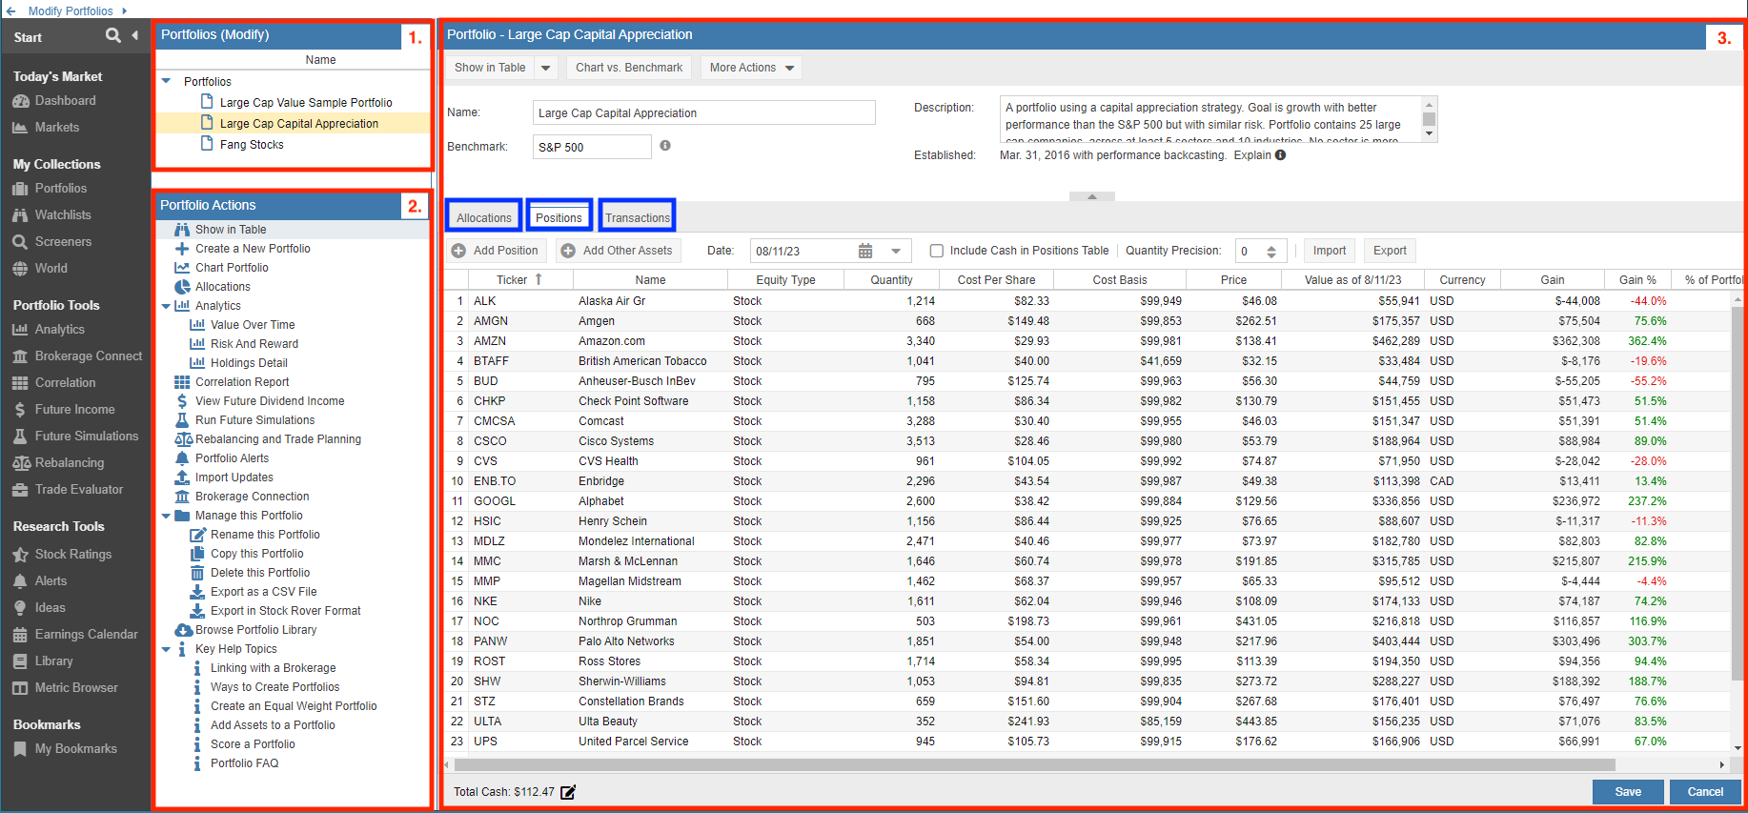Collapse the Key Help Topics group
The height and width of the screenshot is (813, 1748).
point(166,649)
